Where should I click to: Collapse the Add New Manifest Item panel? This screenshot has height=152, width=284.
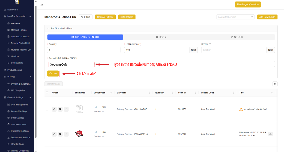48,28
